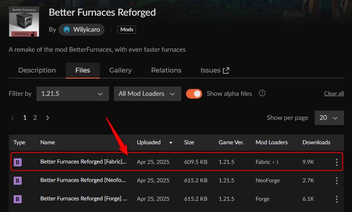Click the beta badge on the Fabric file row
This screenshot has height=212, width=352.
[x=18, y=162]
